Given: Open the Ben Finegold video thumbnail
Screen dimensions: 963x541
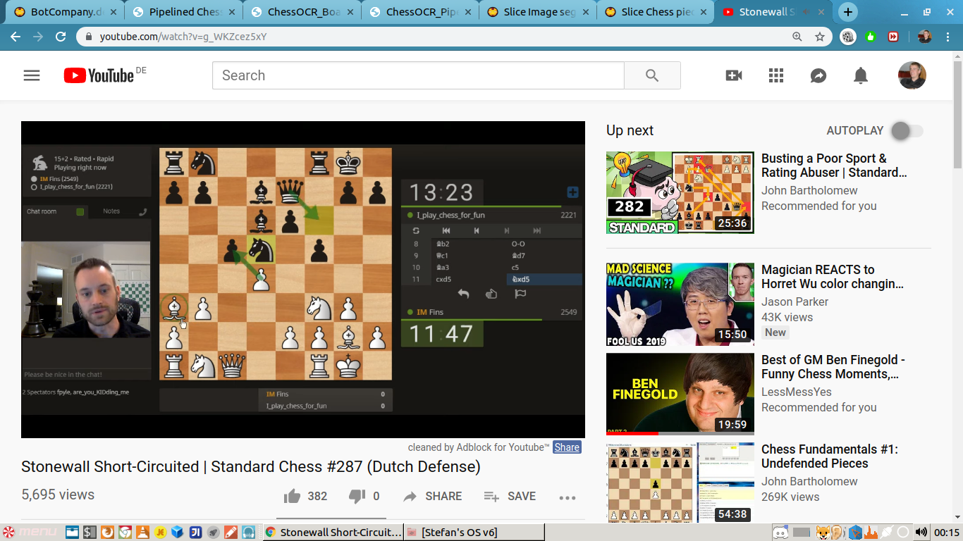Looking at the screenshot, I should pos(680,394).
